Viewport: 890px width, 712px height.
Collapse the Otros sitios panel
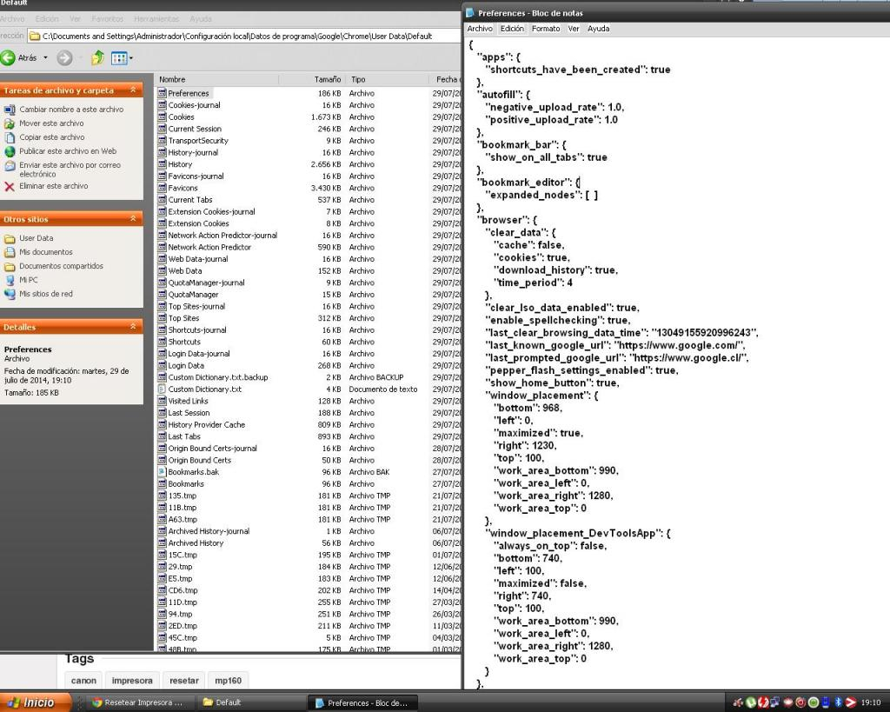tap(133, 219)
